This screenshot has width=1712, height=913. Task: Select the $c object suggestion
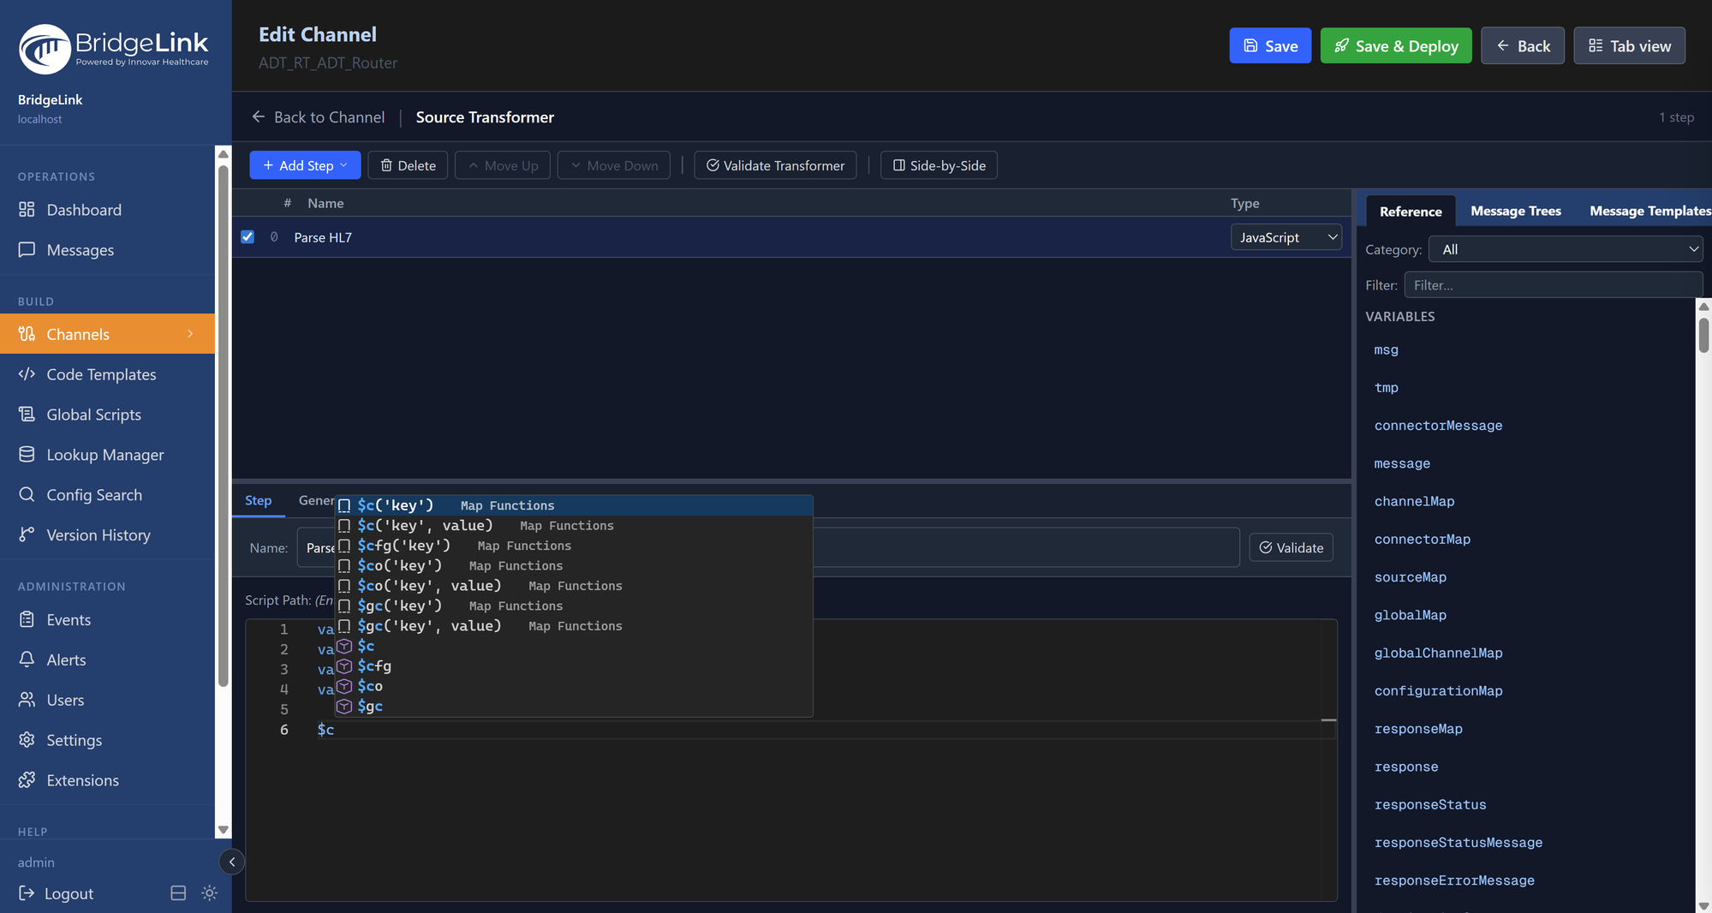[x=573, y=646]
